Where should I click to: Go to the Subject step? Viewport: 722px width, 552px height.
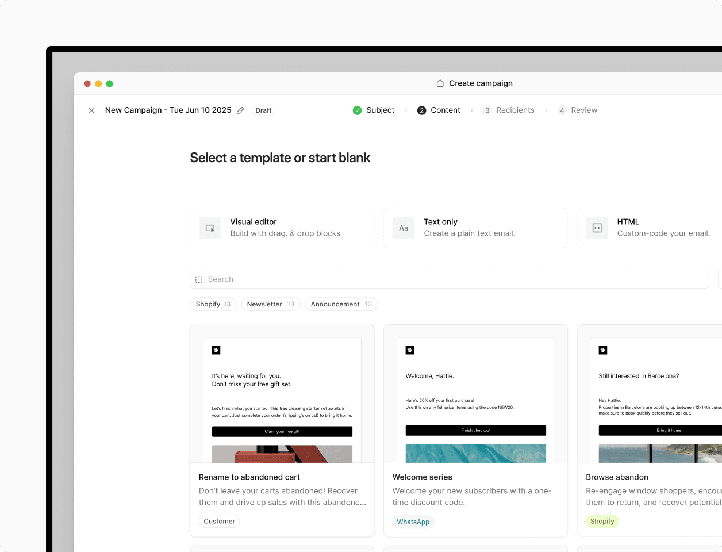pyautogui.click(x=374, y=110)
